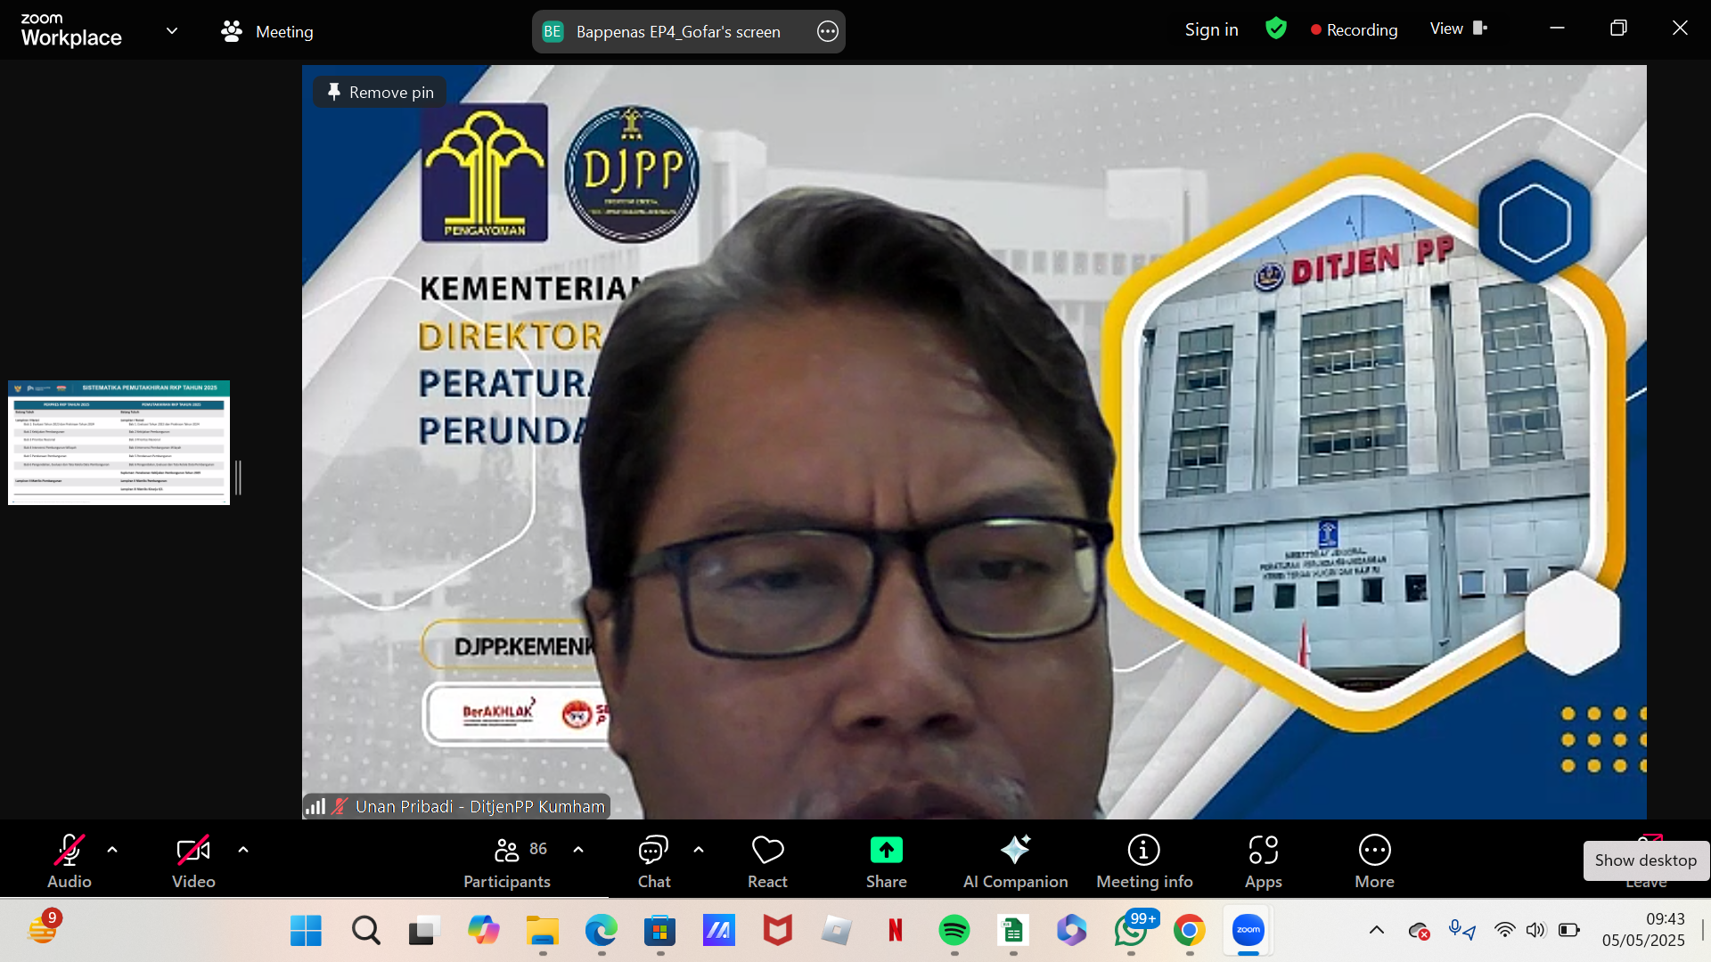Open Zoom Workplace dropdown chevron

coord(172,31)
